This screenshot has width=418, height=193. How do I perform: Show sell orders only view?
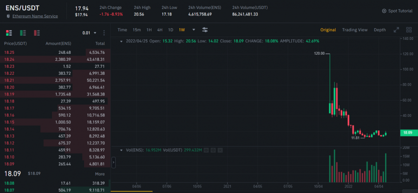[37, 33]
